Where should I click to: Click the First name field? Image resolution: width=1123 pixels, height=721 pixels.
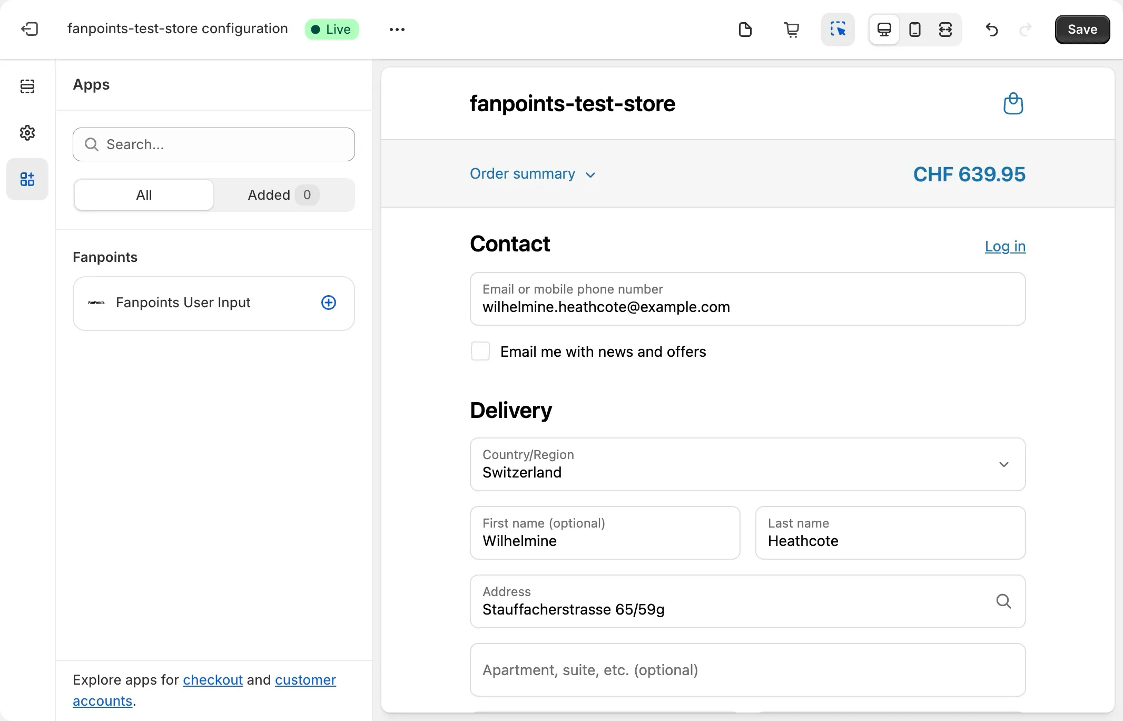point(605,533)
